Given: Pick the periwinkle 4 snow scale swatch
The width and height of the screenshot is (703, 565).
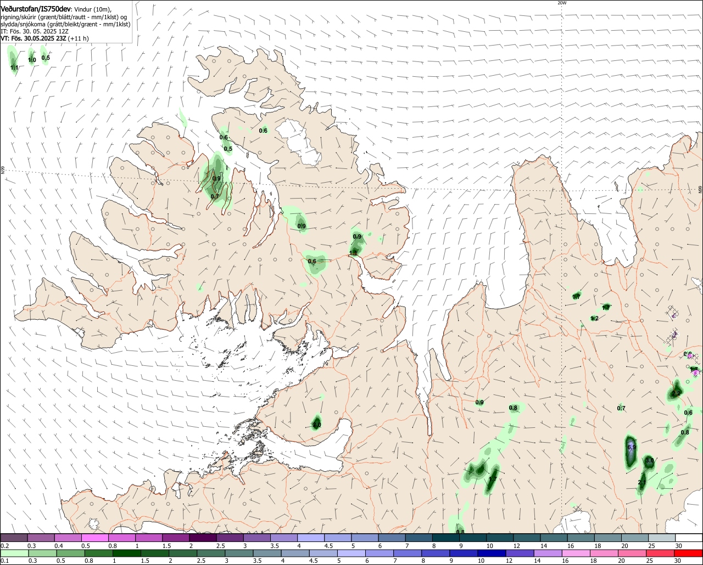Looking at the screenshot, I should point(311,538).
